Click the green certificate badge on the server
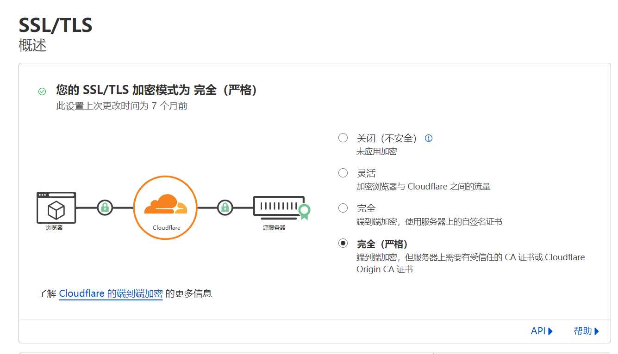The width and height of the screenshot is (618, 354). [304, 212]
